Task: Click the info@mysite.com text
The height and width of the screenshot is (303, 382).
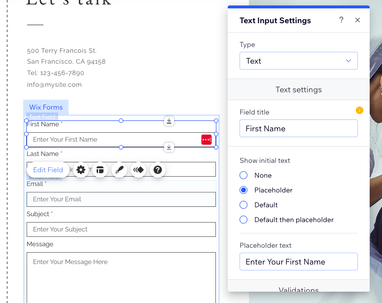Action: click(54, 85)
